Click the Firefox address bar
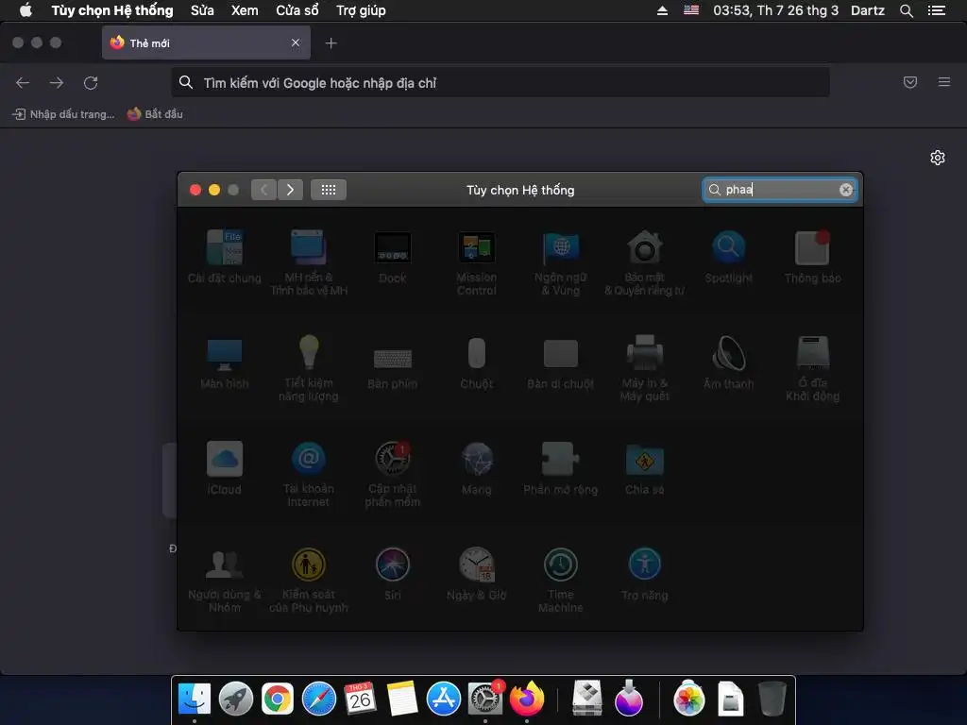Screen dimensions: 967x725 500,83
